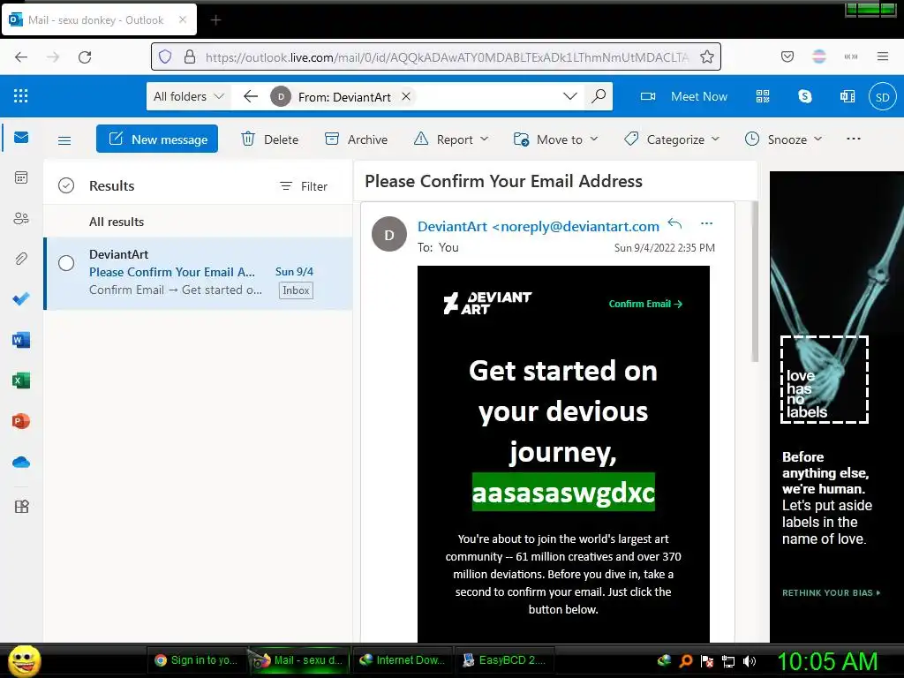The height and width of the screenshot is (678, 904).
Task: Expand search filter options chevron
Action: click(x=570, y=96)
